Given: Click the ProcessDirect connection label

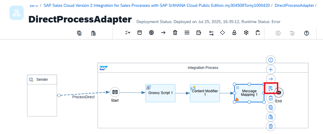Looking at the screenshot, I should point(83,97).
